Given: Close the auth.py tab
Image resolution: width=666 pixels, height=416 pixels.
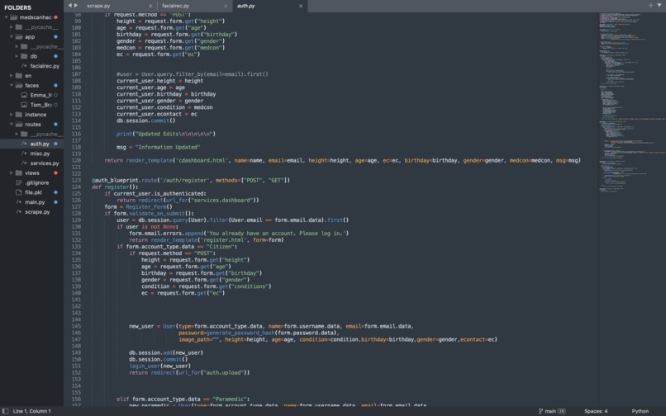Looking at the screenshot, I should click(x=301, y=6).
